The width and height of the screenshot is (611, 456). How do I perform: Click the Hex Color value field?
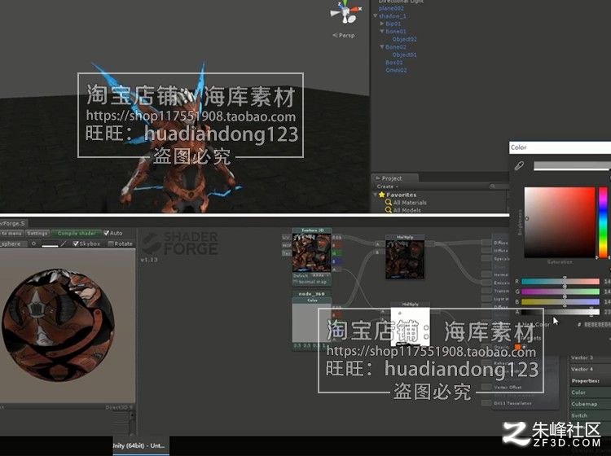click(596, 324)
